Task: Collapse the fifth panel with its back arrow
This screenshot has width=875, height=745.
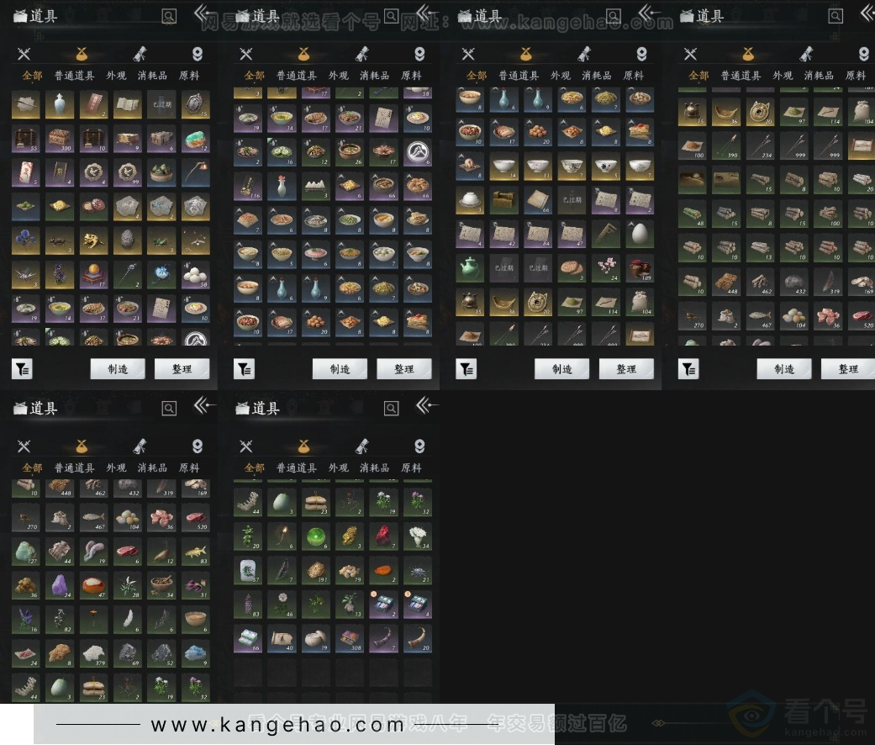Action: point(204,405)
